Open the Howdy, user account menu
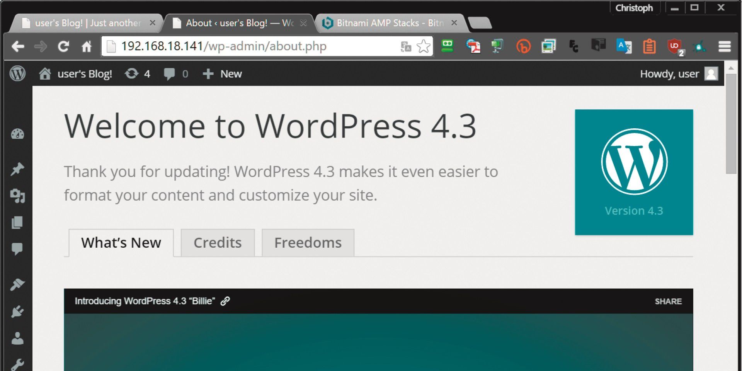The width and height of the screenshot is (742, 371). (x=679, y=73)
